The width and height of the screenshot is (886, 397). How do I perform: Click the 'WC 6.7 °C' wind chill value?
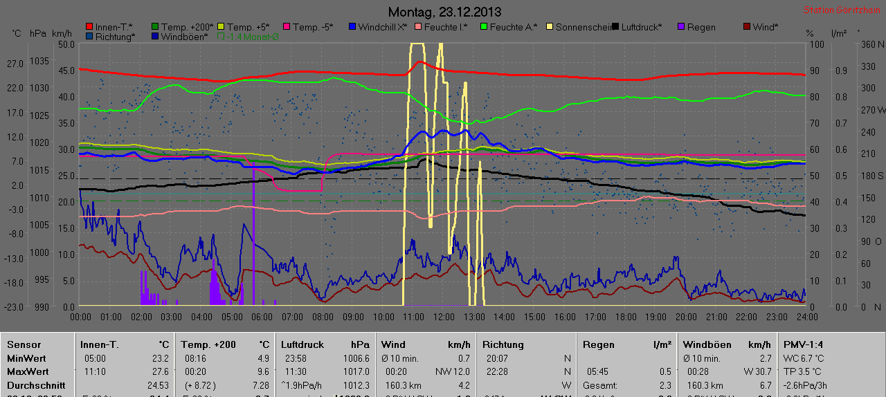[x=804, y=358]
